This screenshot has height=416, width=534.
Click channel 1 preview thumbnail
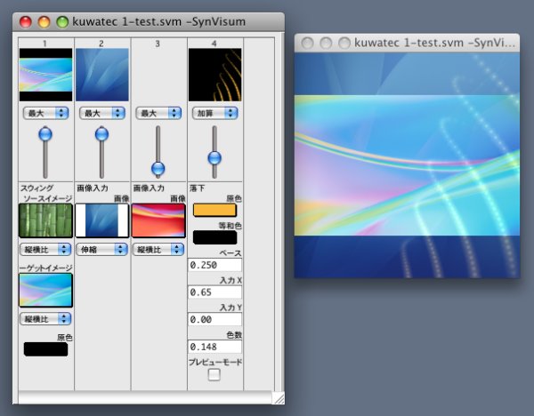[45, 75]
